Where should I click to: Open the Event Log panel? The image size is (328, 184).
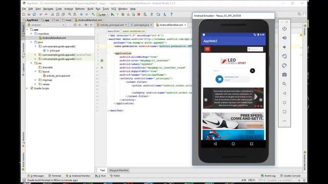point(268,176)
